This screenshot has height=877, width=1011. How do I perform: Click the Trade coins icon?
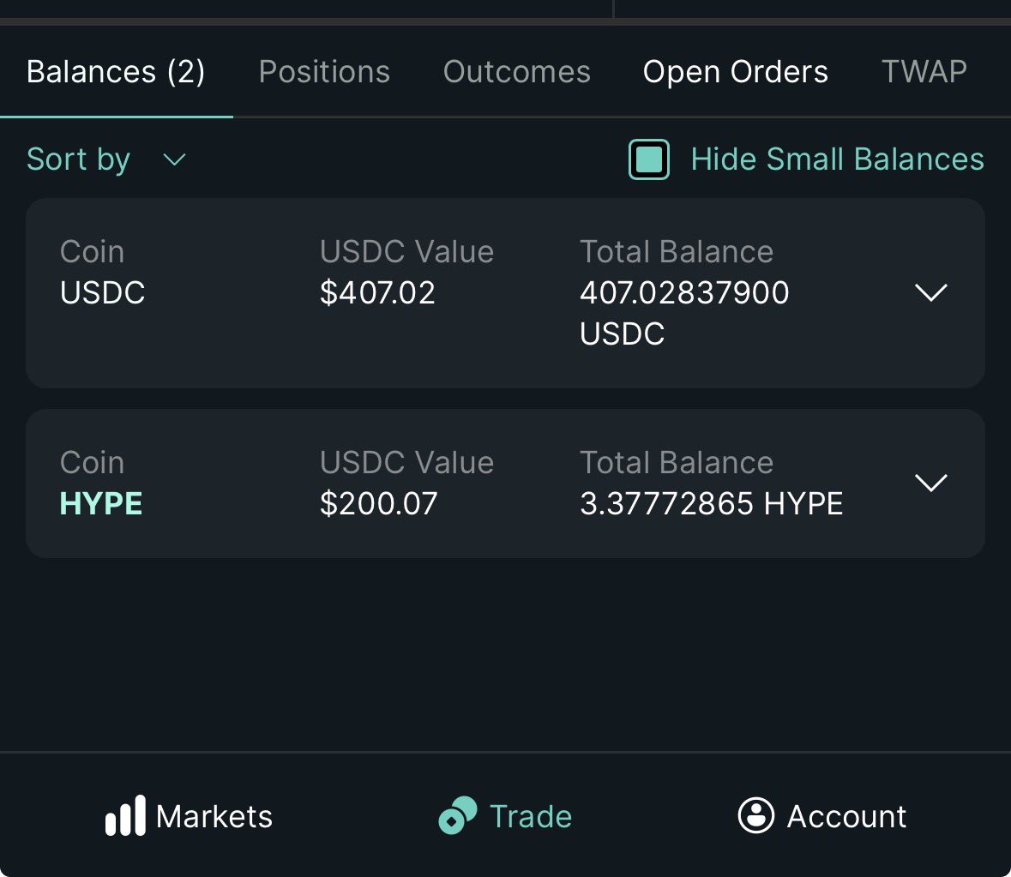(x=458, y=816)
